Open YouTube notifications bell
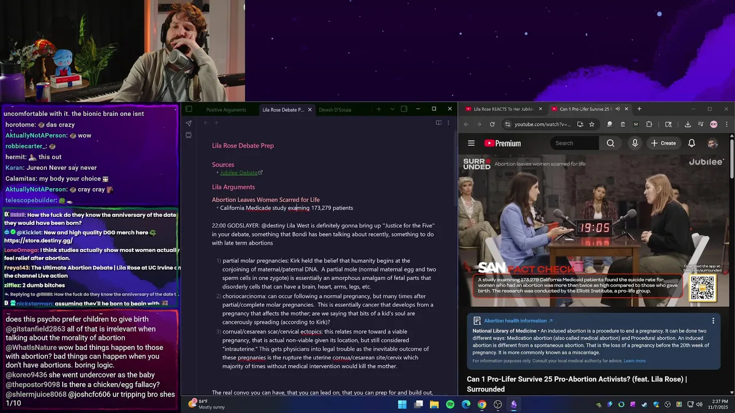Viewport: 735px width, 413px height. tap(691, 143)
